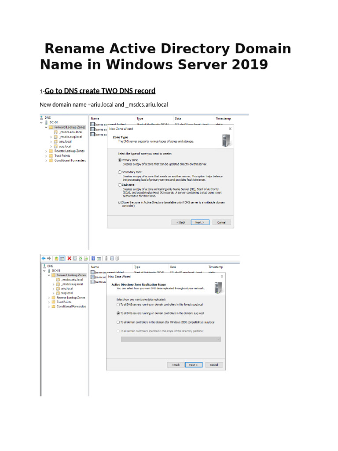Select _msdcs.suq.local label behind Replication Scope wizard
This screenshot has width=338, height=451.
pos(72,284)
